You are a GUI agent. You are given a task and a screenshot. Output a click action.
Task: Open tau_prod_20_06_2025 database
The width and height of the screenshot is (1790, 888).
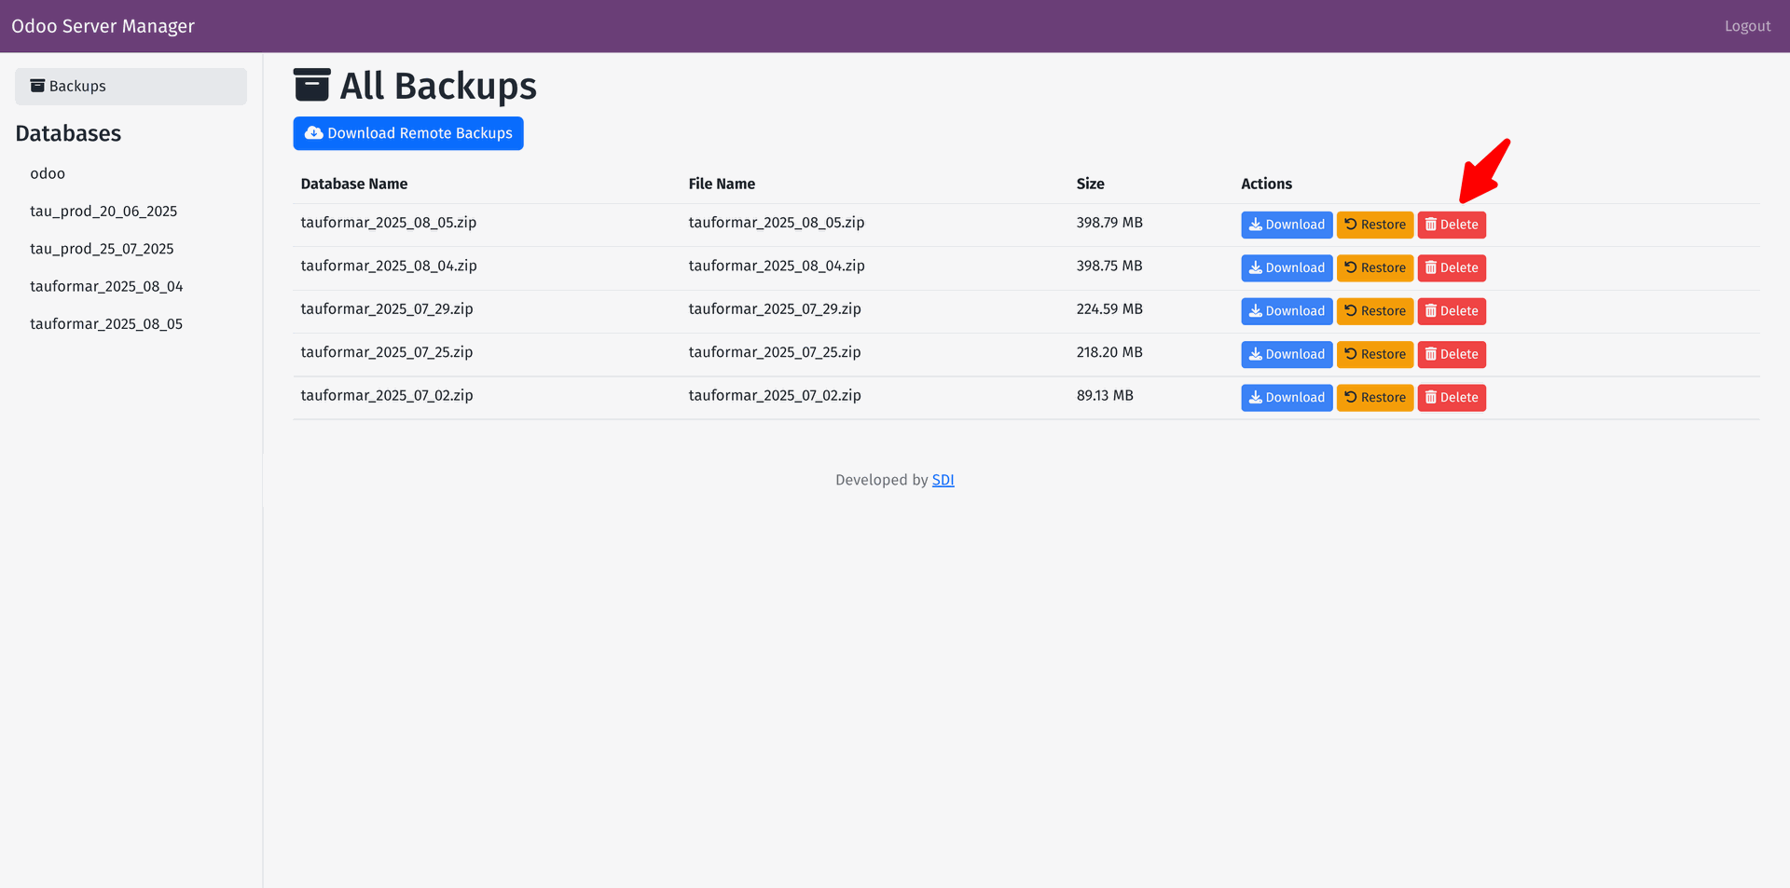(103, 212)
